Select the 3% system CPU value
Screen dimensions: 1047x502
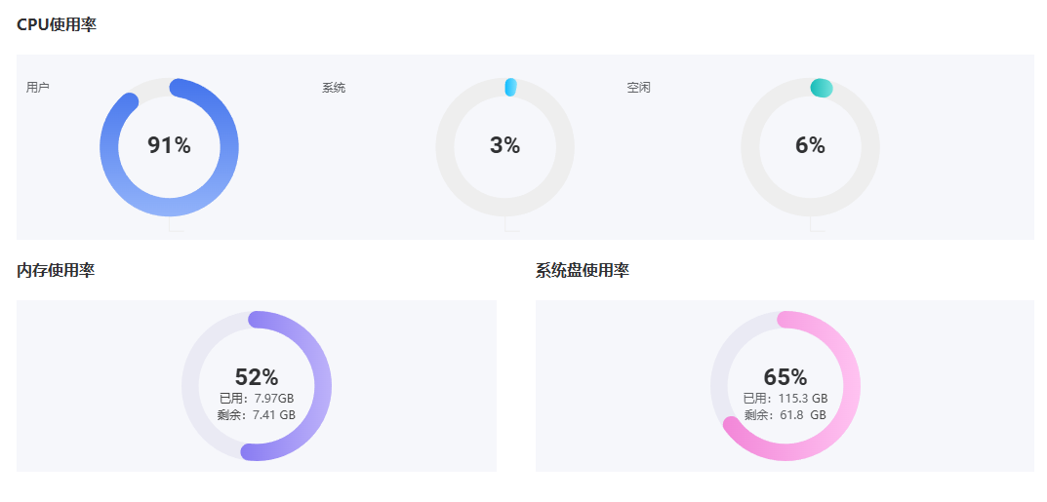pos(504,146)
